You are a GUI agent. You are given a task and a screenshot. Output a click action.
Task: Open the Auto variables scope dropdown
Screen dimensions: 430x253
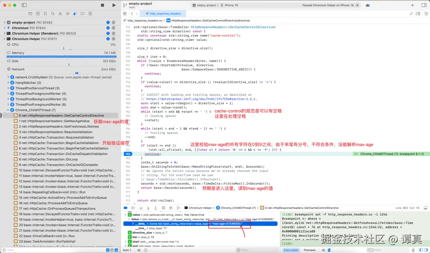(x=126, y=250)
